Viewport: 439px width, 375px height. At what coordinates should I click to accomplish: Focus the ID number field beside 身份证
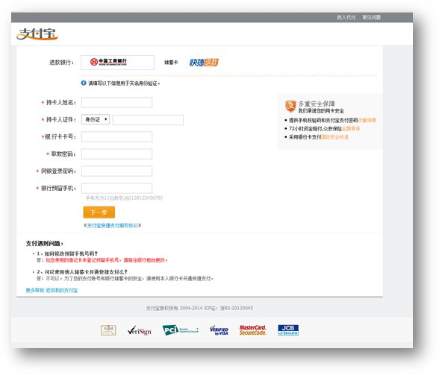[x=148, y=120]
